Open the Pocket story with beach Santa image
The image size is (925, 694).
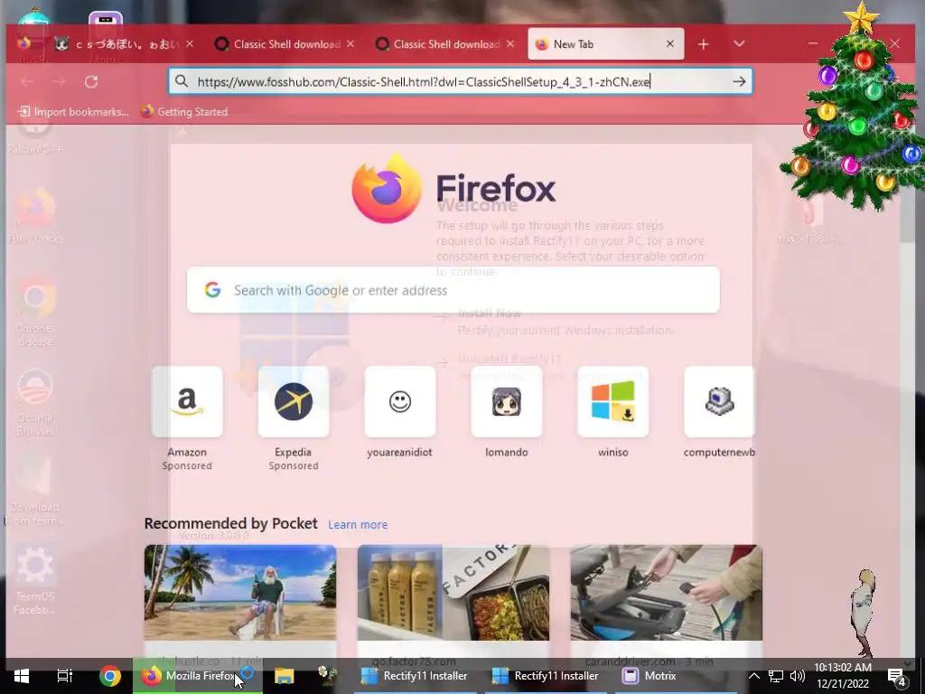tap(240, 593)
